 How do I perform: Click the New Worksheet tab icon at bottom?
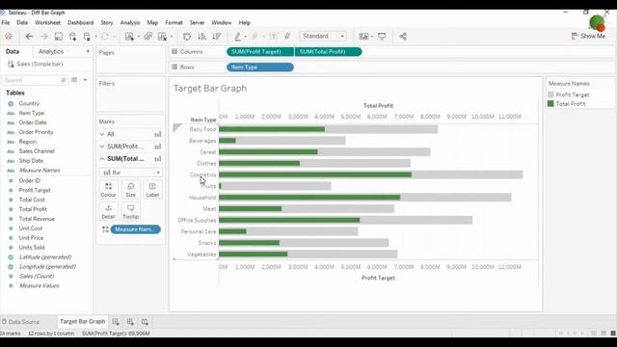[x=116, y=322]
